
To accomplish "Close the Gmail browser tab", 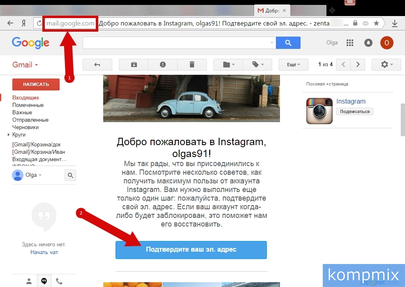I will [285, 11].
